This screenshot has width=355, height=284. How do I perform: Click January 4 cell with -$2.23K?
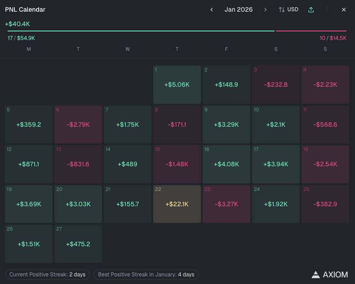coord(325,84)
